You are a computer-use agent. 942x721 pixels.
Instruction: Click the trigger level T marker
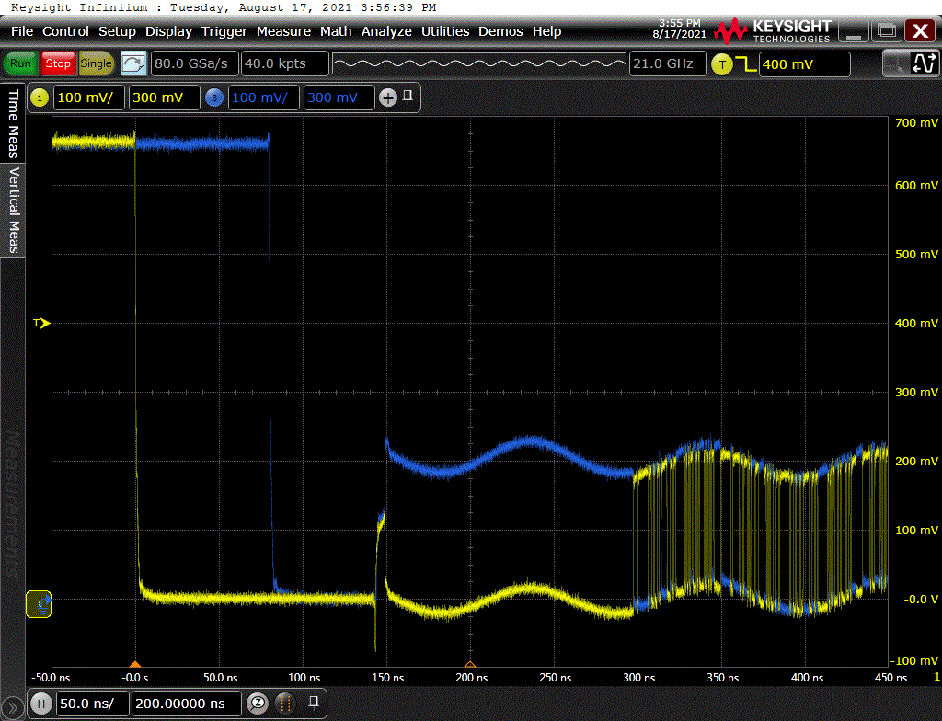point(40,323)
